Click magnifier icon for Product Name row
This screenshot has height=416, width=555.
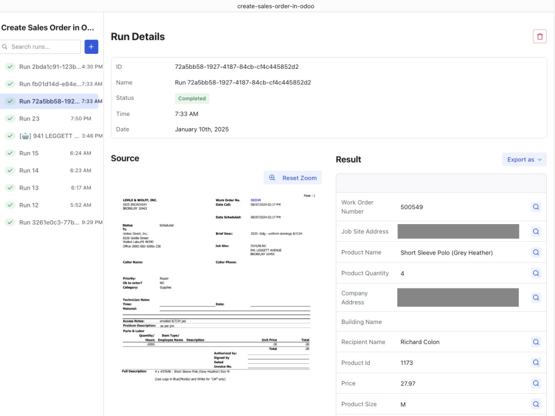[536, 252]
